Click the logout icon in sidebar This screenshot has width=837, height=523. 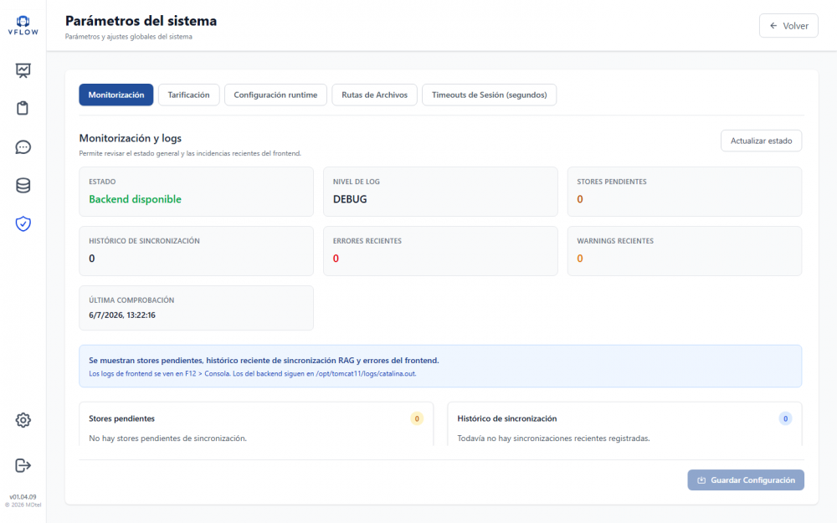point(23,465)
